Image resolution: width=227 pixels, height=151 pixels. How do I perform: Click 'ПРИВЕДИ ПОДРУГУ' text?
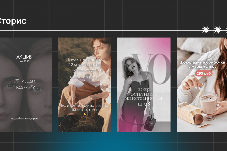(x=25, y=84)
